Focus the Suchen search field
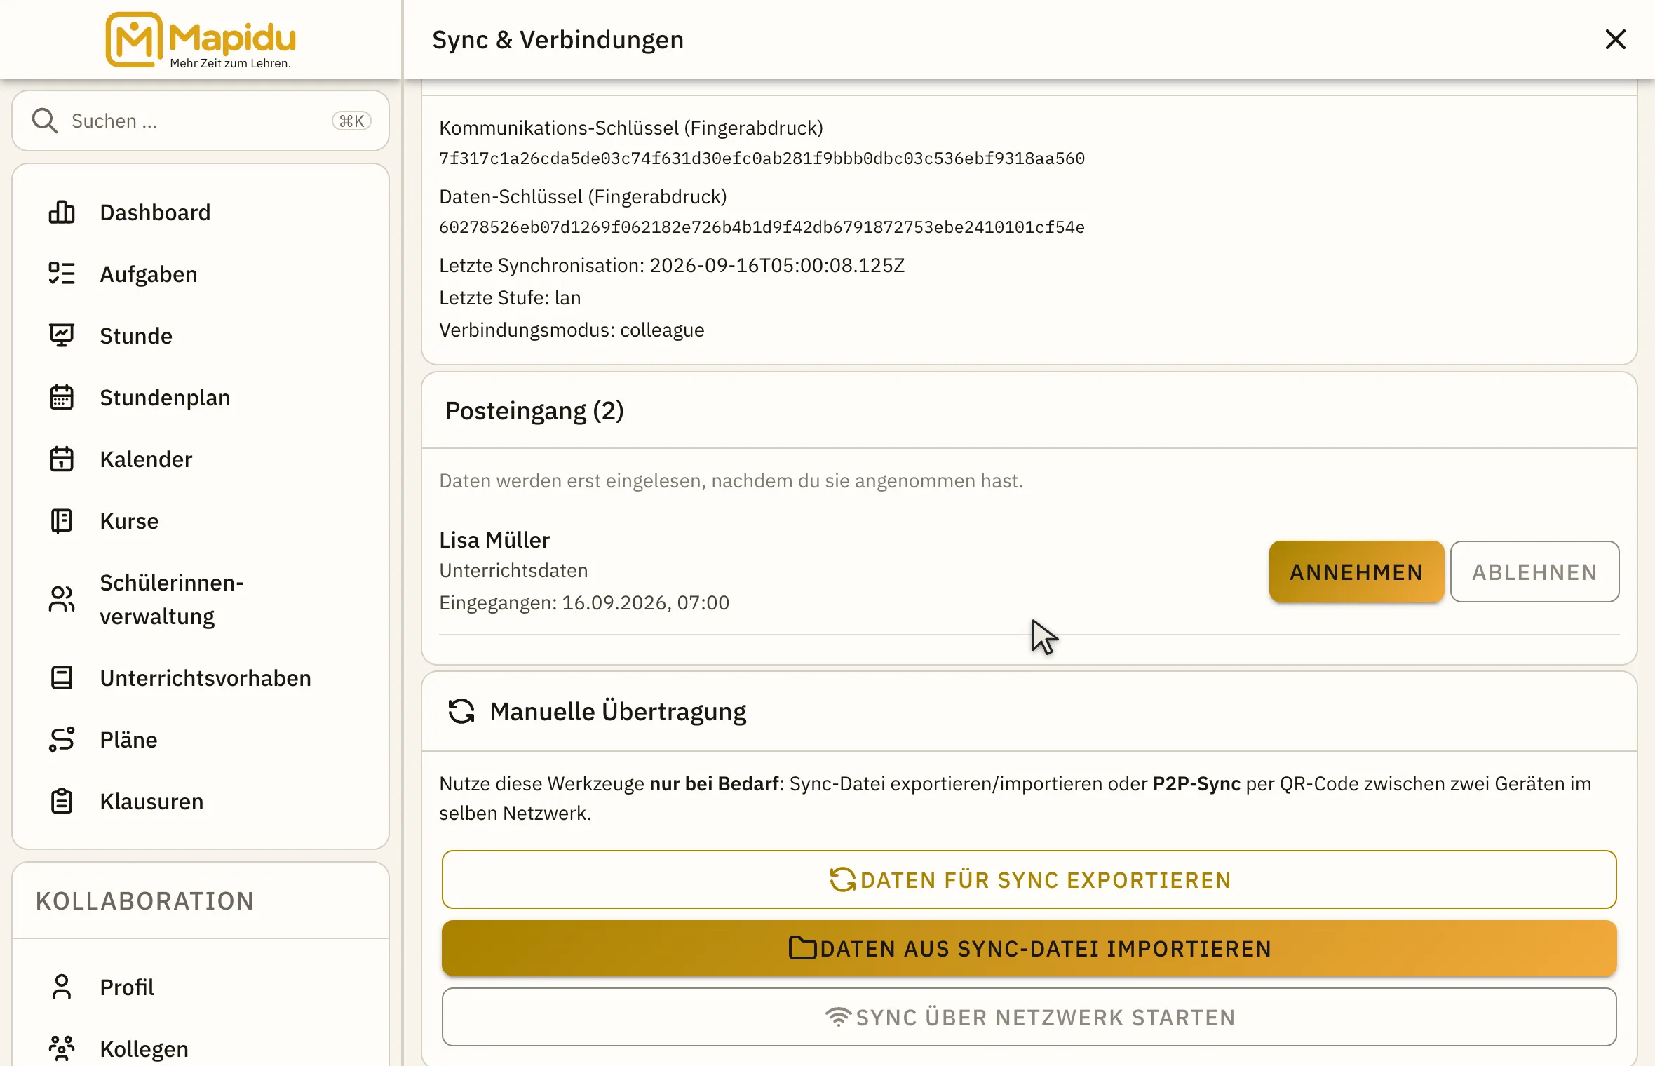This screenshot has width=1655, height=1066. (201, 121)
